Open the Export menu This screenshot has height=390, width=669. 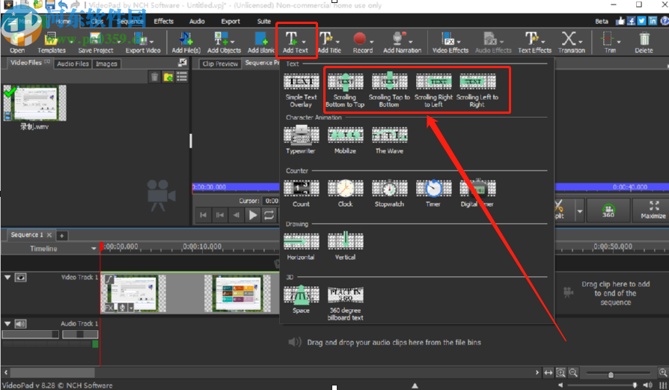(230, 22)
